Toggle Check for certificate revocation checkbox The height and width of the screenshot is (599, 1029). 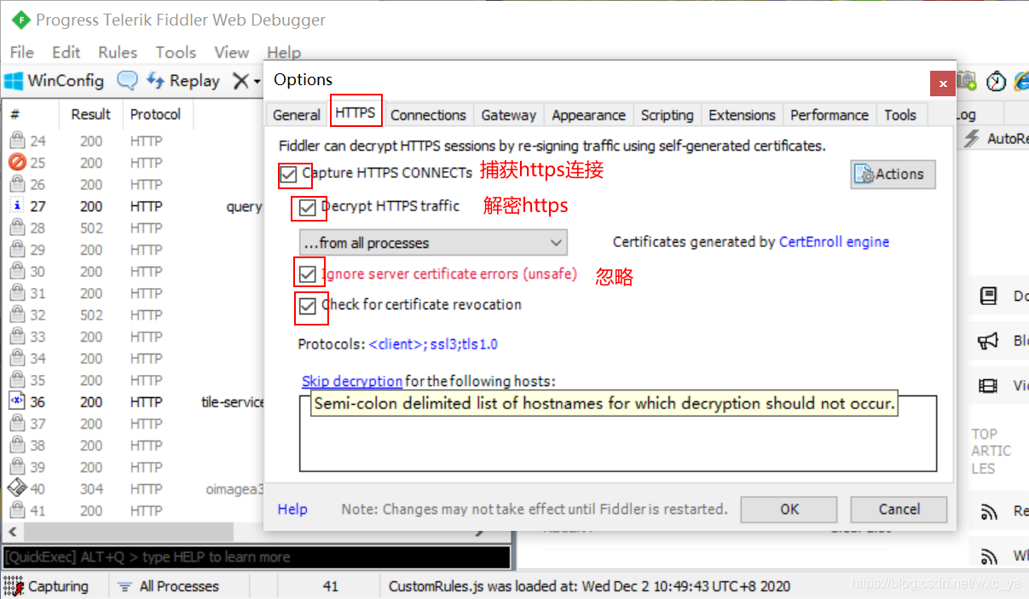(x=308, y=305)
